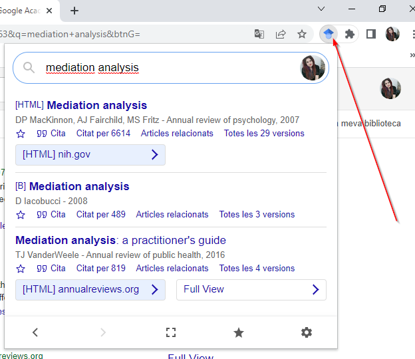The width and height of the screenshot is (415, 359).
Task: Open Full View button
Action: (251, 289)
